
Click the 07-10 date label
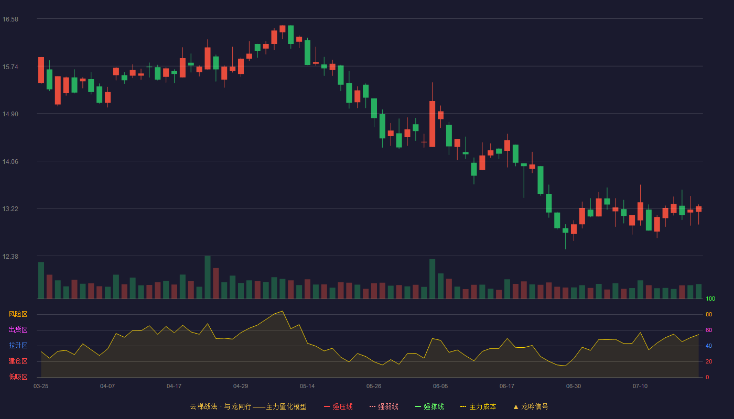click(x=640, y=386)
